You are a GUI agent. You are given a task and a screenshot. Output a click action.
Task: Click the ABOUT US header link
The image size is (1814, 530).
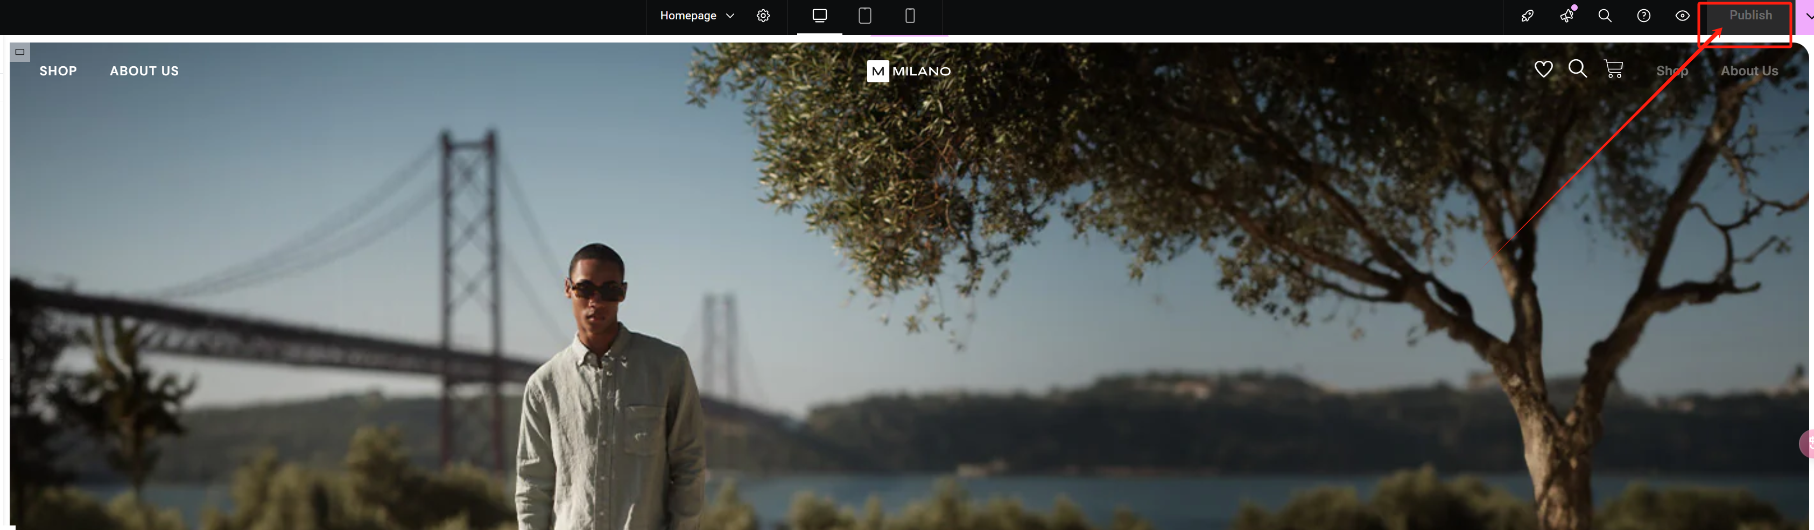click(x=144, y=71)
